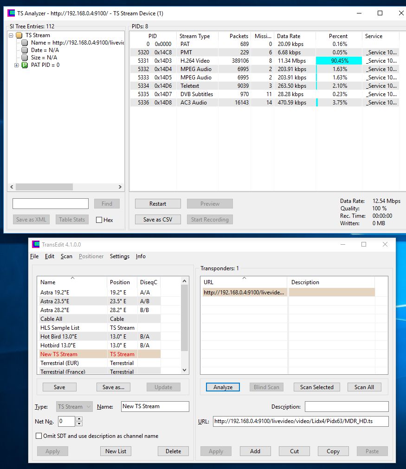Click the TransEdit app icon in title bar

point(35,244)
